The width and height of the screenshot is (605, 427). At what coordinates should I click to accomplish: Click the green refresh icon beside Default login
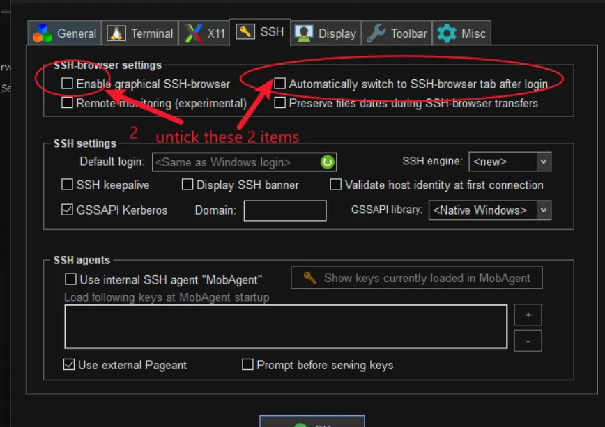pyautogui.click(x=326, y=162)
